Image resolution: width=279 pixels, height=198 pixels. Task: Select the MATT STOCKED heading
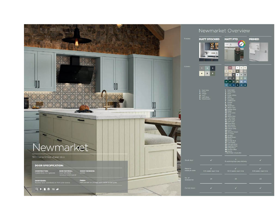(209, 39)
